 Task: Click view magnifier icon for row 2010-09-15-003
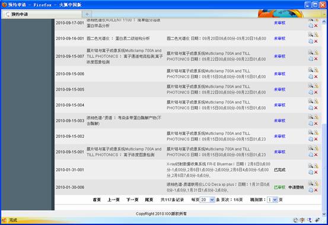click(x=311, y=117)
